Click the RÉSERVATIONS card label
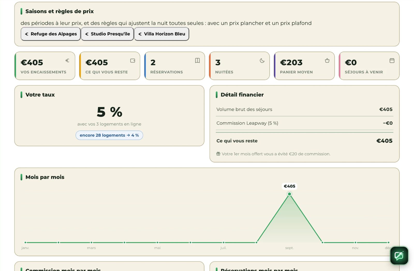 coord(167,72)
